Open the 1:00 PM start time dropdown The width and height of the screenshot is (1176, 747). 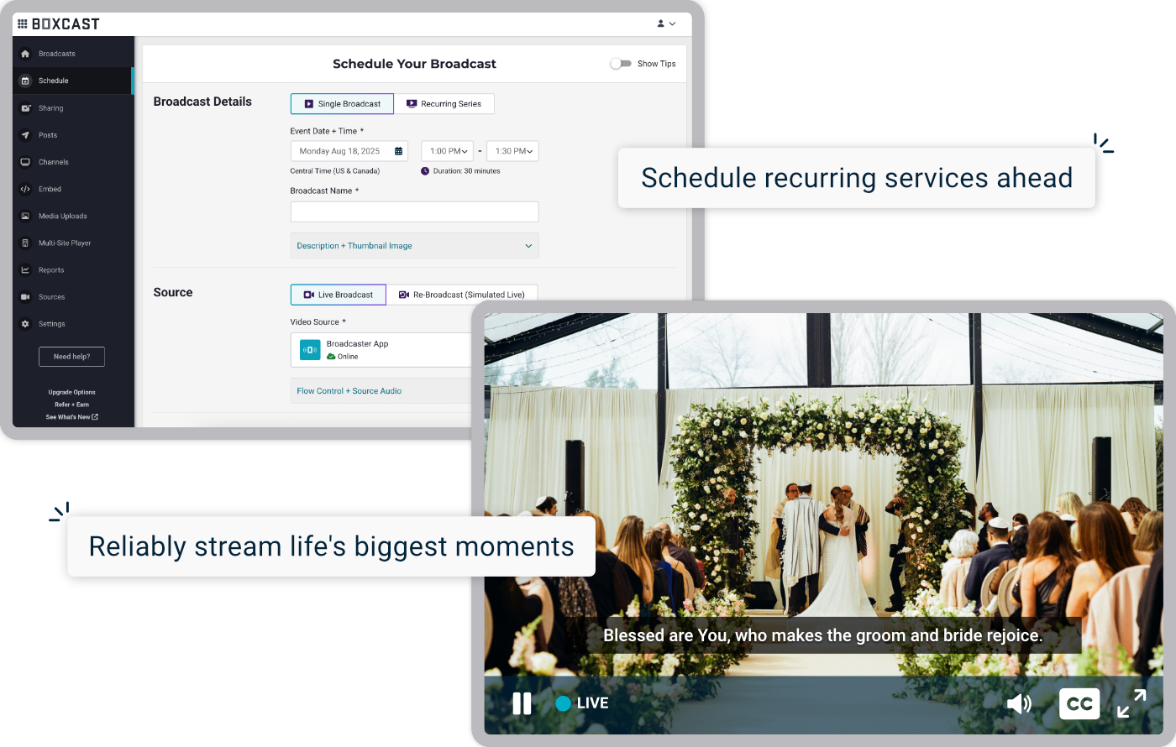click(448, 151)
